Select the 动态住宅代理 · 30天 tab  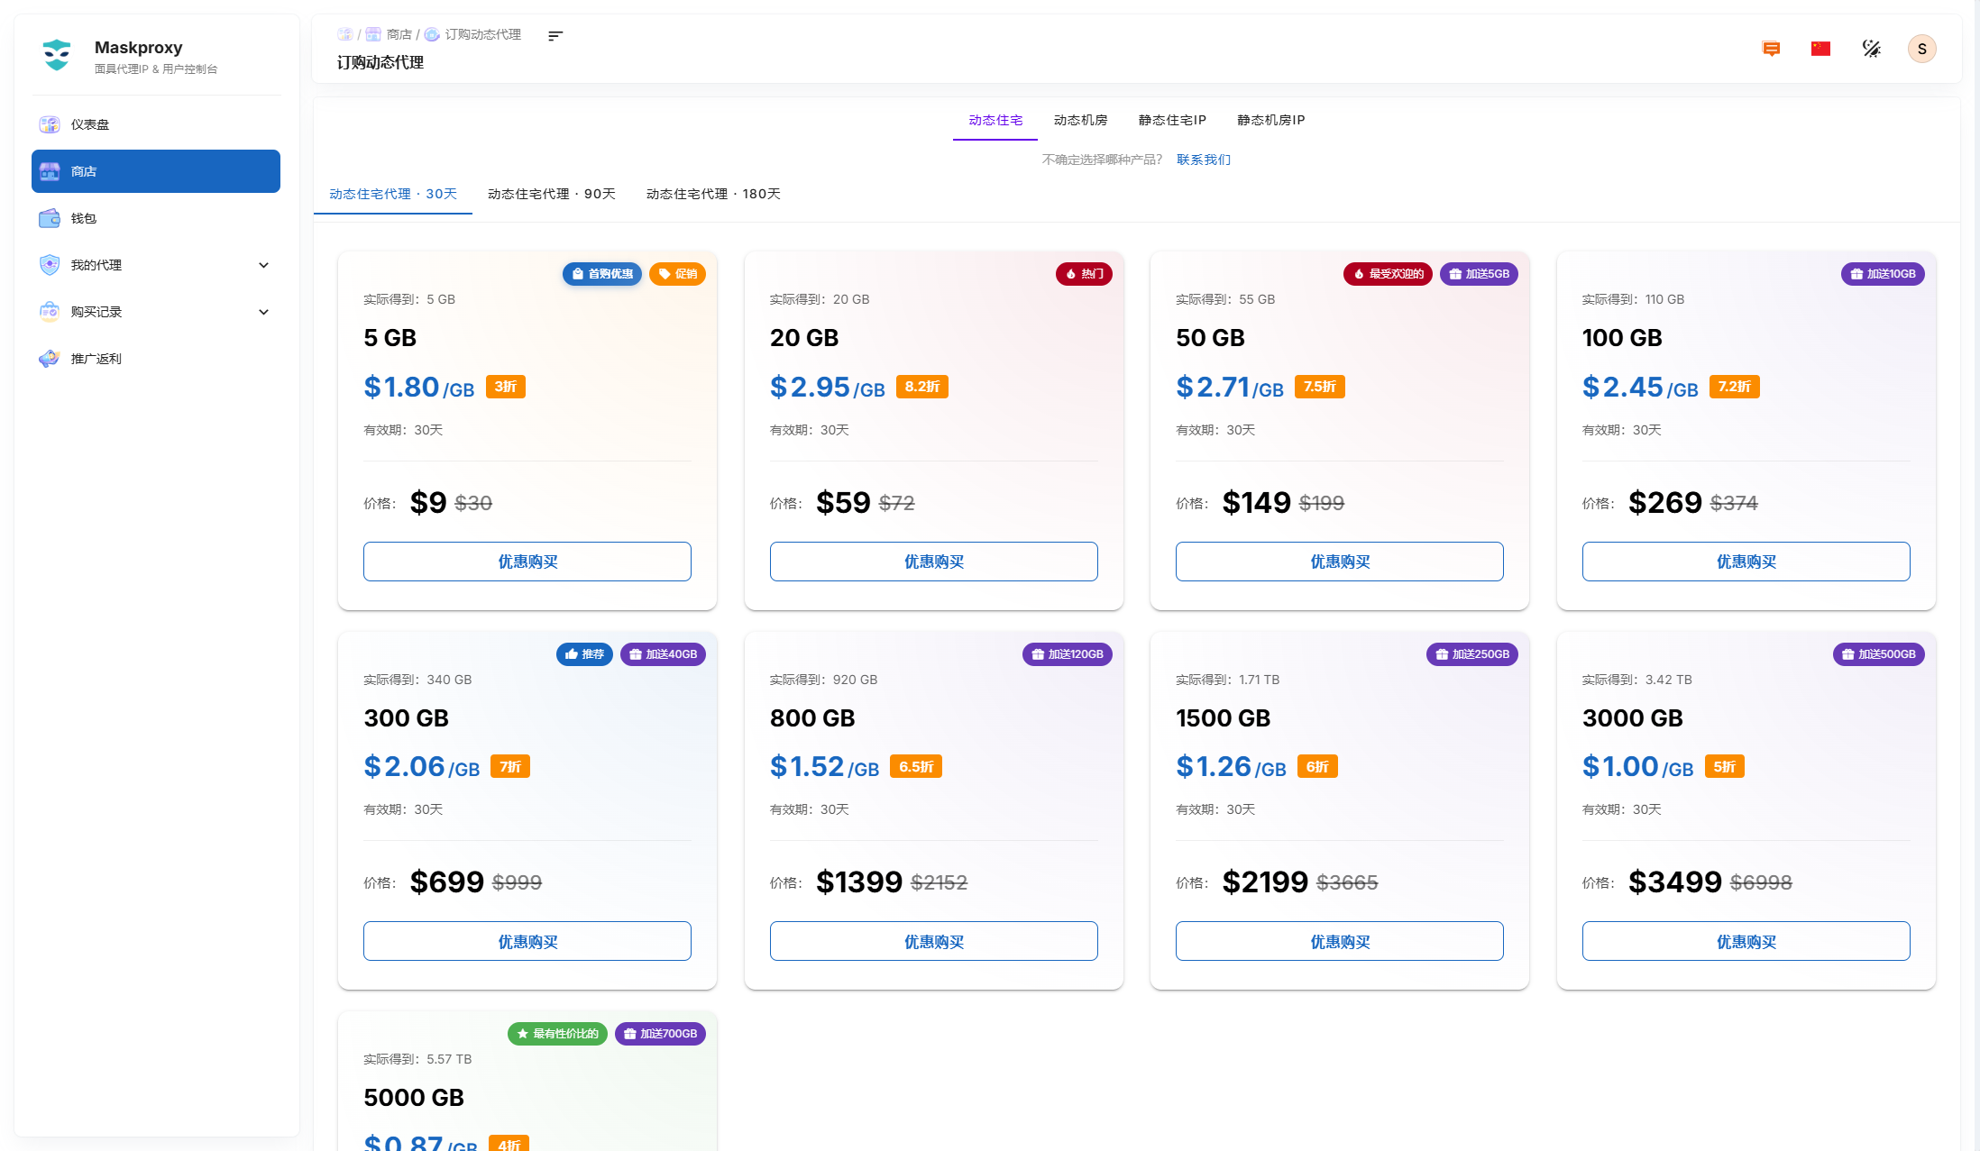pos(393,194)
